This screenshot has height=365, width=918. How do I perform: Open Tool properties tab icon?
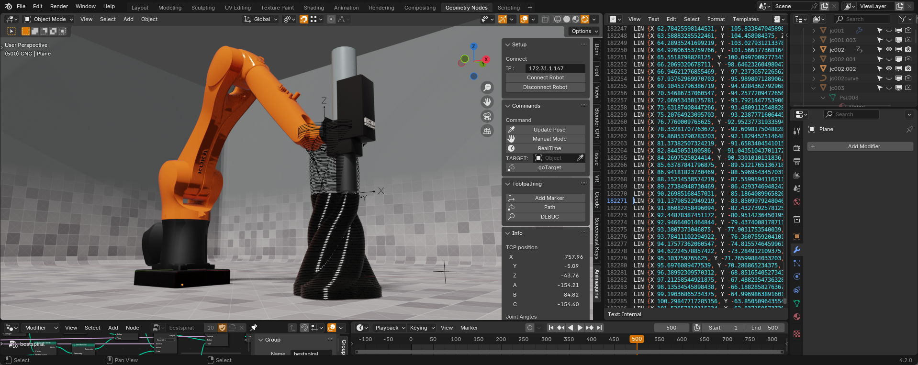coord(797,131)
